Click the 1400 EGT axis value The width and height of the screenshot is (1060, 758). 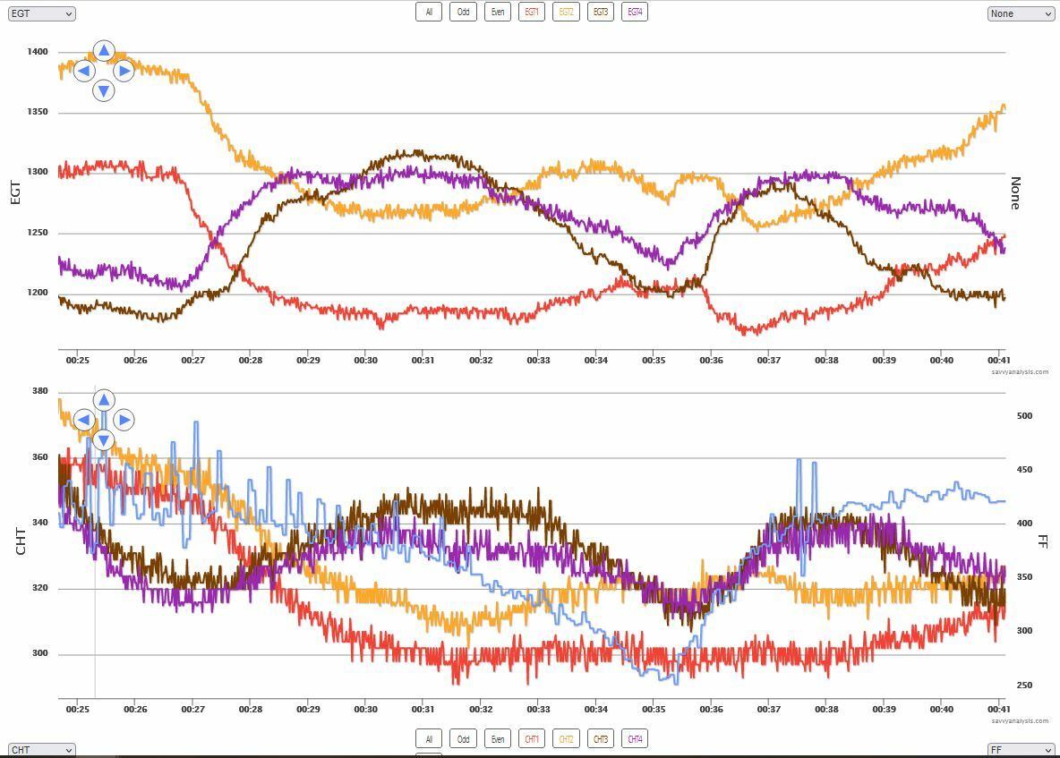38,51
